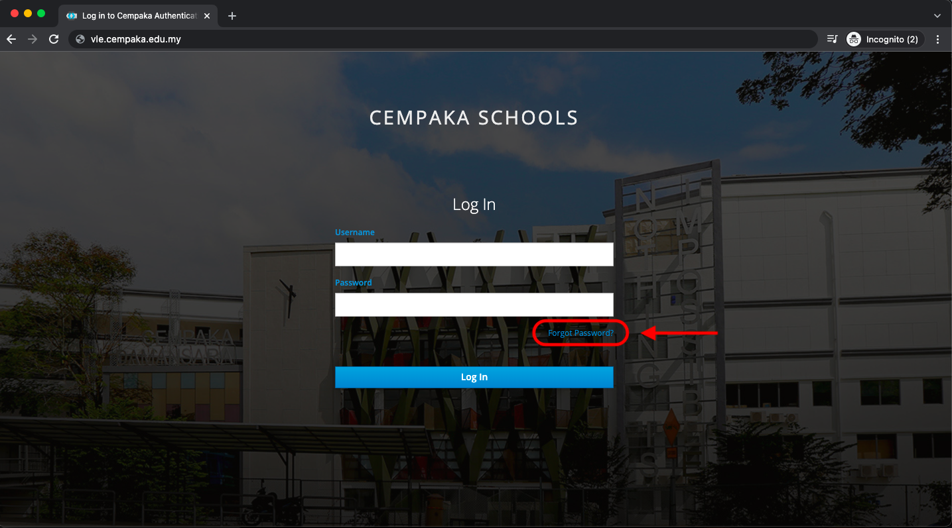Click the Username label

tap(355, 233)
